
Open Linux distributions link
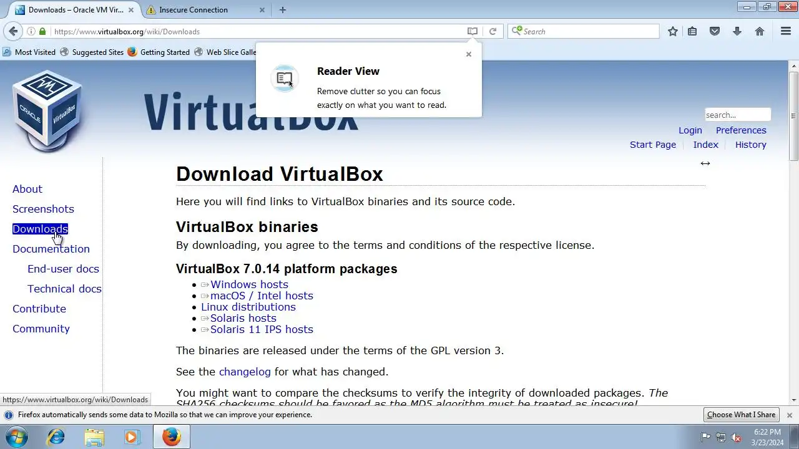(x=248, y=307)
